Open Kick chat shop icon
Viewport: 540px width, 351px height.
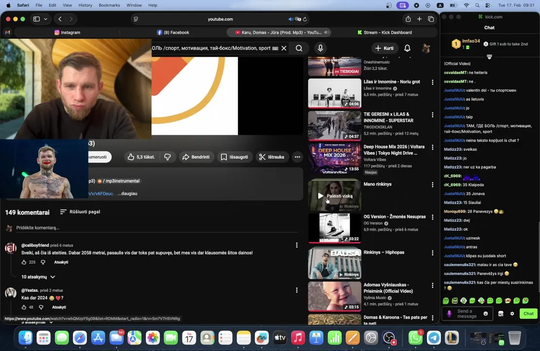click(x=501, y=313)
